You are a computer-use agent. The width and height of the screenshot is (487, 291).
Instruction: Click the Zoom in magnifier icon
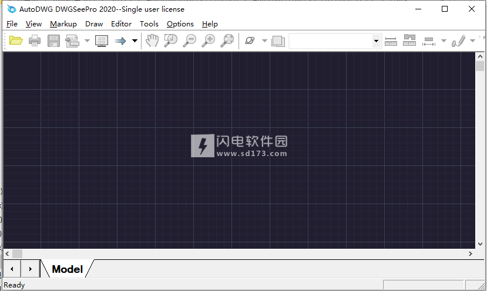coord(209,40)
